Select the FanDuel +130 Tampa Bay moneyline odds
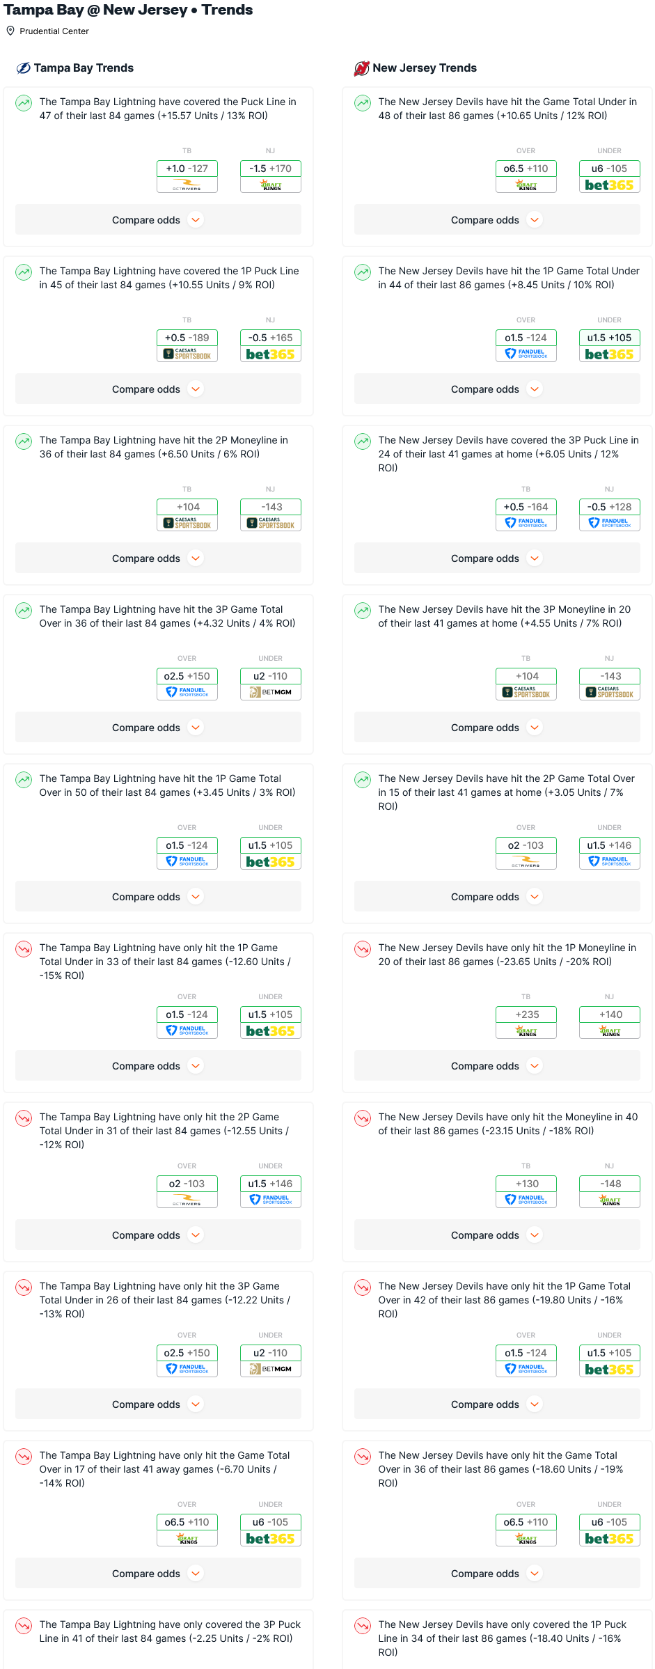 (526, 1191)
